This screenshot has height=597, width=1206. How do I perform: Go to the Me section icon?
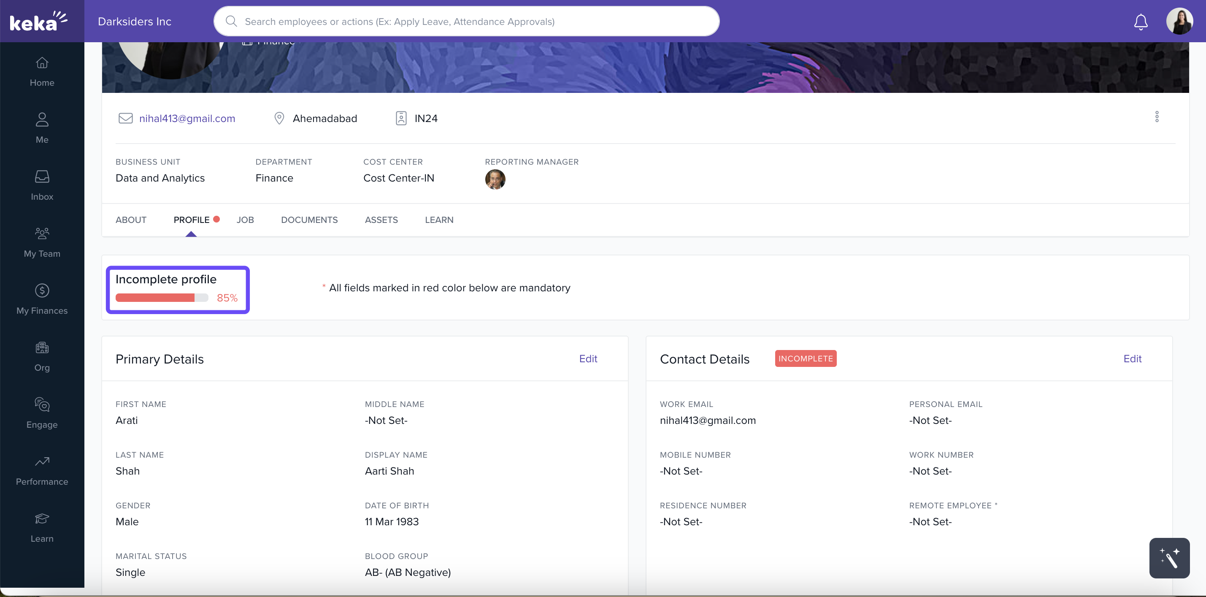pos(42,120)
